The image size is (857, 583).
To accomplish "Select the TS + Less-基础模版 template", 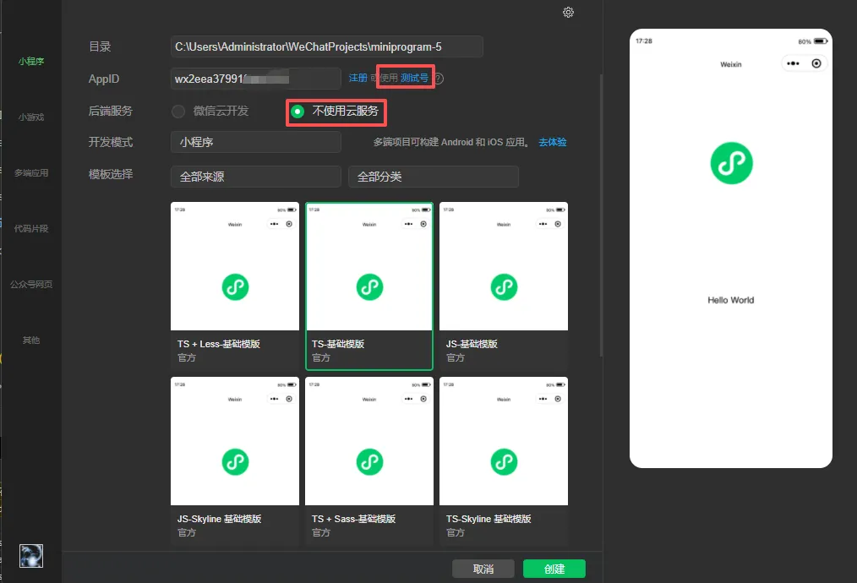I will [x=235, y=286].
